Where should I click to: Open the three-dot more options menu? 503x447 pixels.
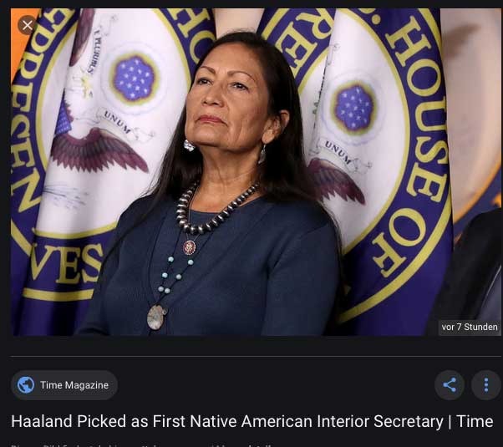click(486, 384)
